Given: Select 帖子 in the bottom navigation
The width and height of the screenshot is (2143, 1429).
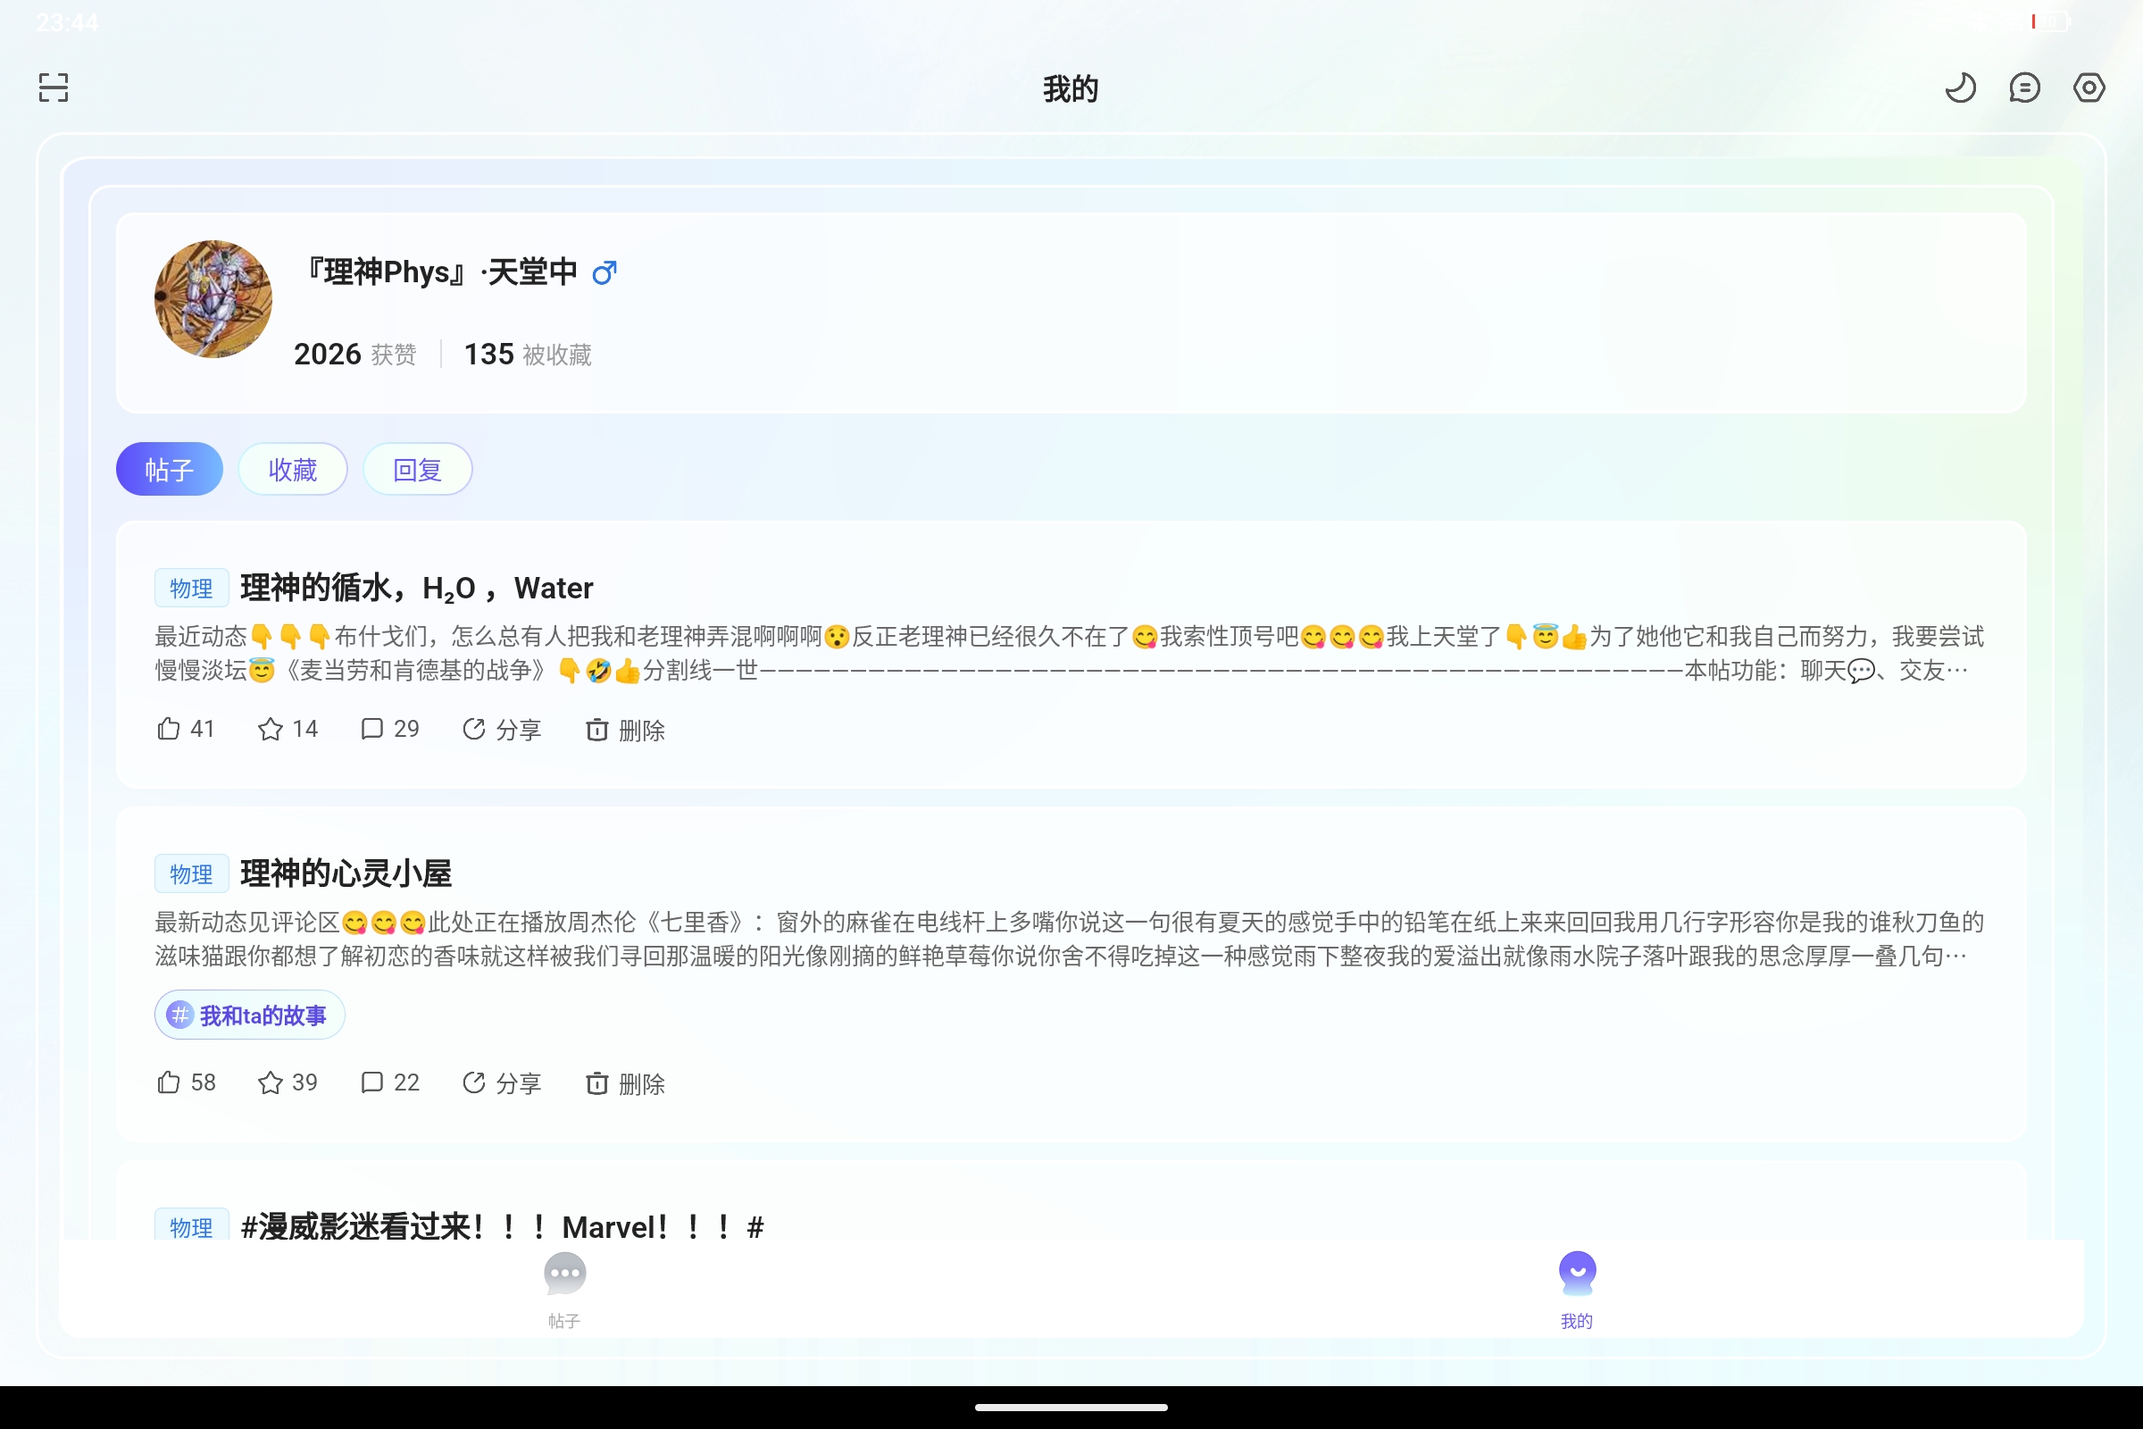Looking at the screenshot, I should tap(564, 1289).
